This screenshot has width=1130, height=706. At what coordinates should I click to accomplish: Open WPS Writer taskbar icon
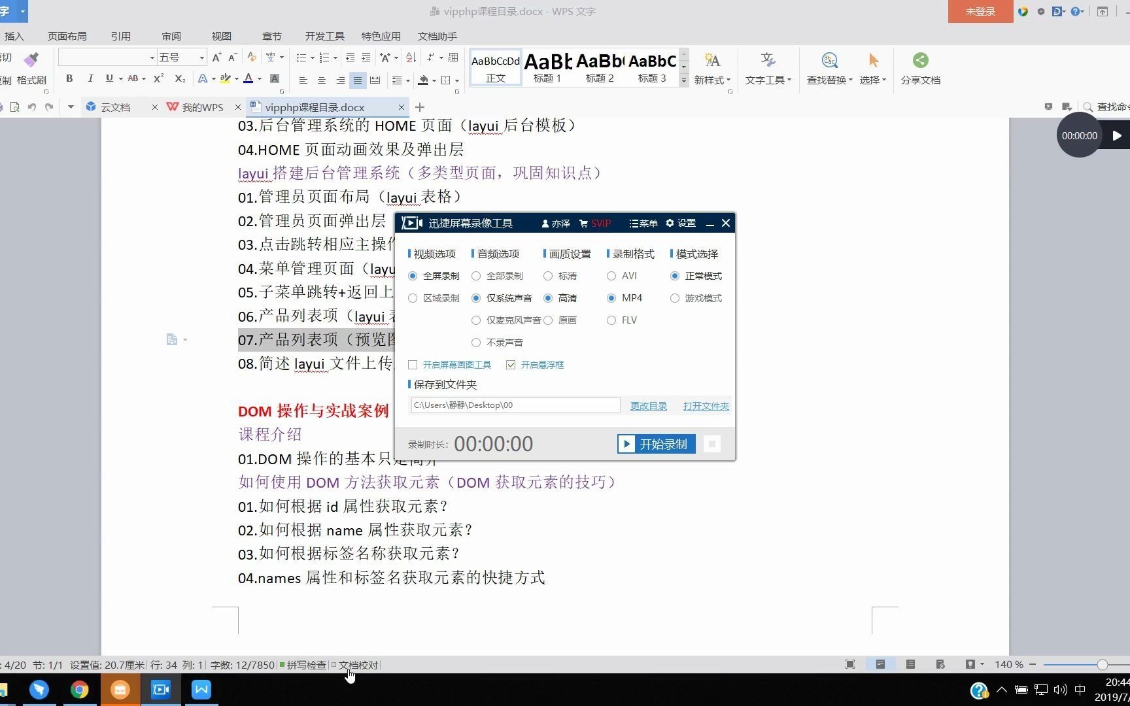click(201, 690)
